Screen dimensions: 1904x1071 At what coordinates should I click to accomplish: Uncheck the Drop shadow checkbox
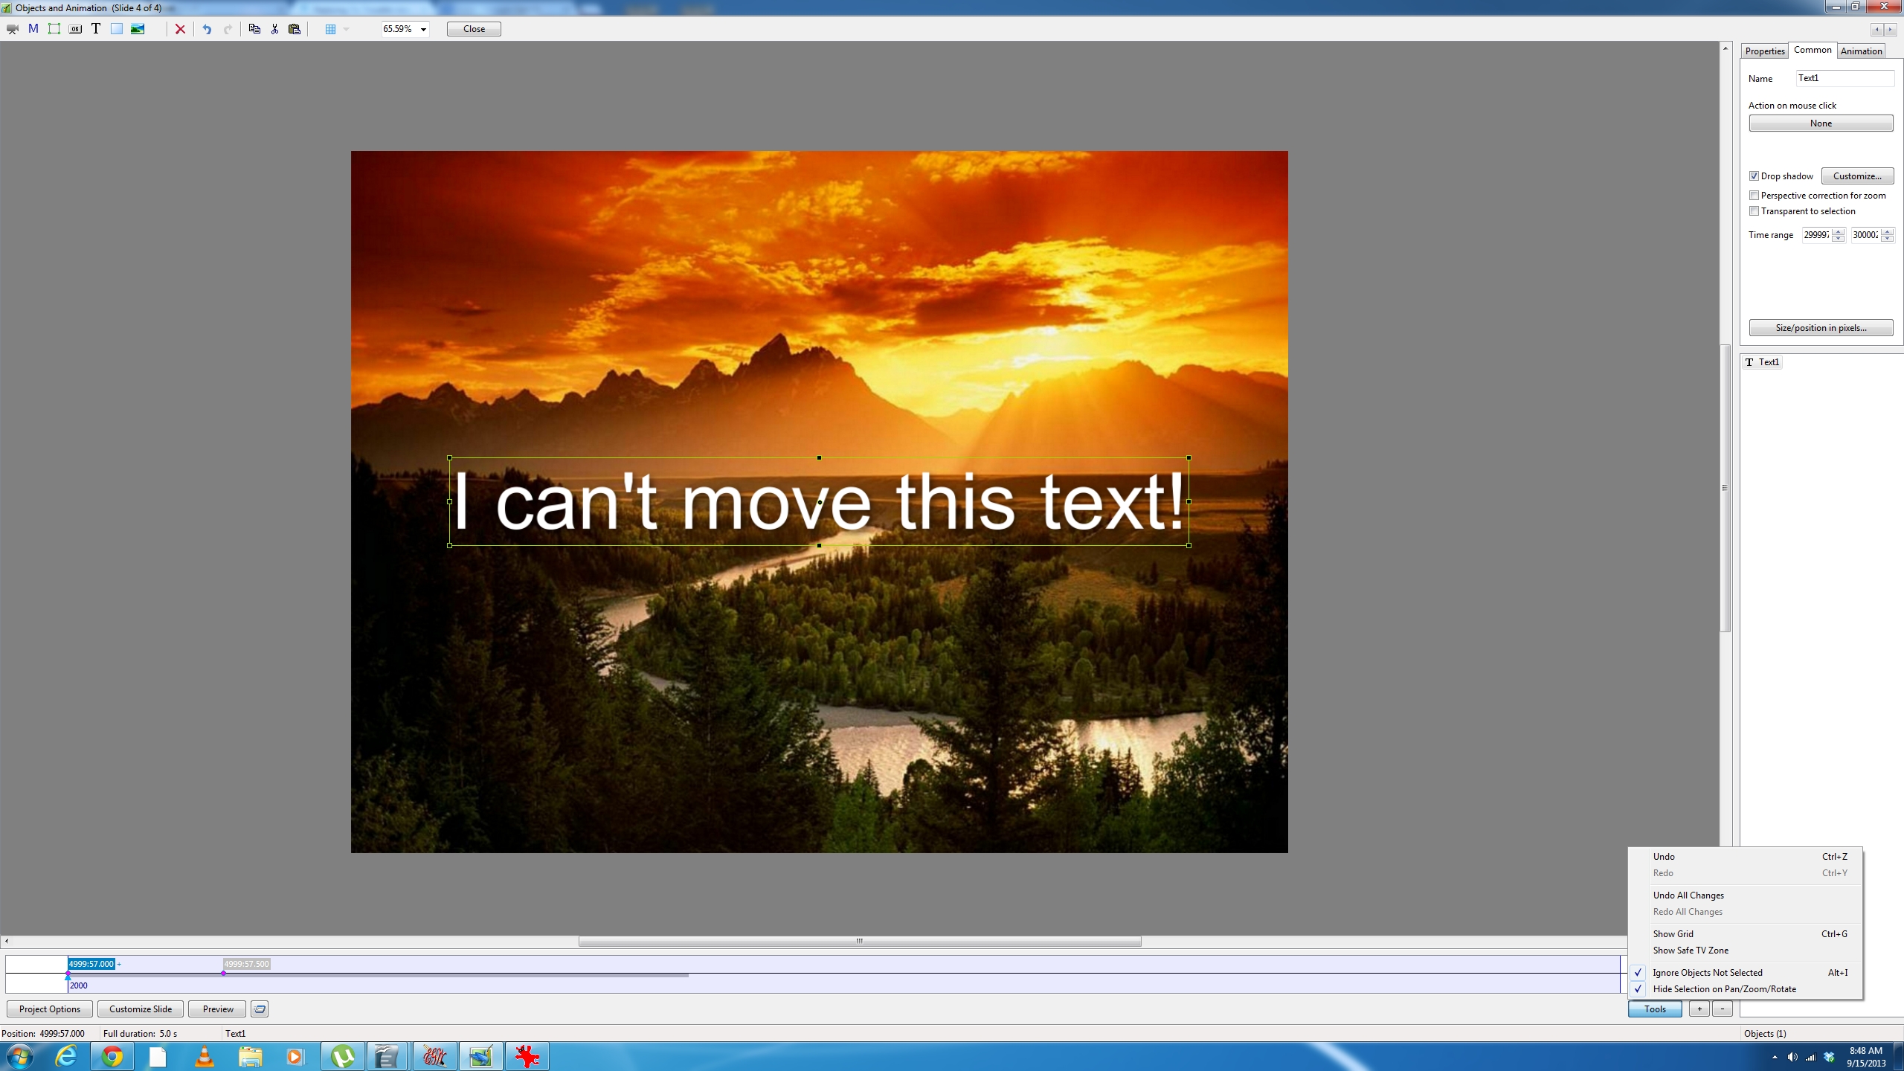1754,176
